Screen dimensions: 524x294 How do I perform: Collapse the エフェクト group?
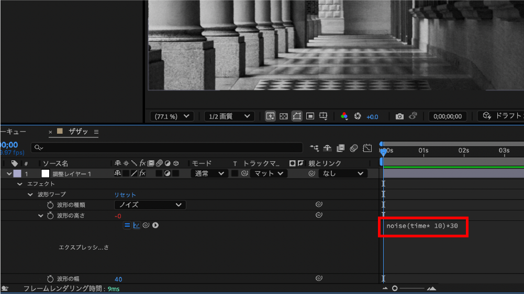point(20,184)
